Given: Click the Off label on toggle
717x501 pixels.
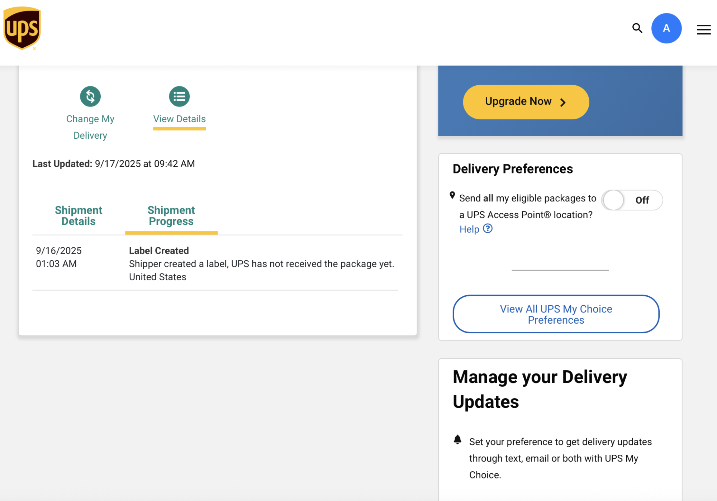Looking at the screenshot, I should coord(642,200).
